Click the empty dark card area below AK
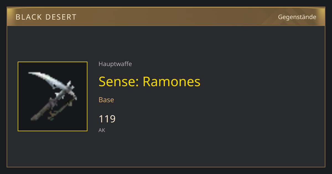 [x=166, y=151]
